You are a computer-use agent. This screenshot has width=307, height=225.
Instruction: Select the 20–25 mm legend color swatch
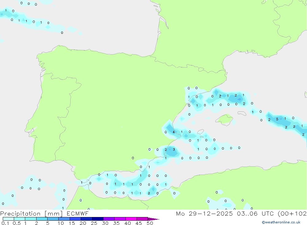87,219
